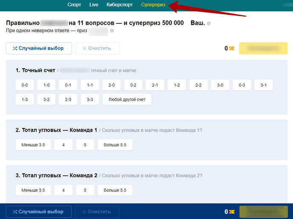Pick Больше 5.5 for Команда 2 corners
Viewport: 293px width, 219px height.
tap(115, 190)
